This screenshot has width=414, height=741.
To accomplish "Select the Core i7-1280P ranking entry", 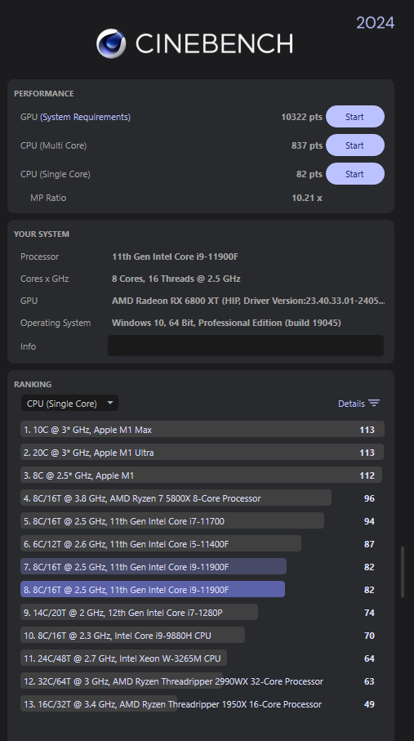I will (203, 613).
